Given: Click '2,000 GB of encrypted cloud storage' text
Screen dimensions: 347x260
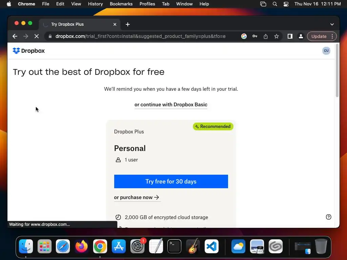Looking at the screenshot, I should pyautogui.click(x=166, y=217).
